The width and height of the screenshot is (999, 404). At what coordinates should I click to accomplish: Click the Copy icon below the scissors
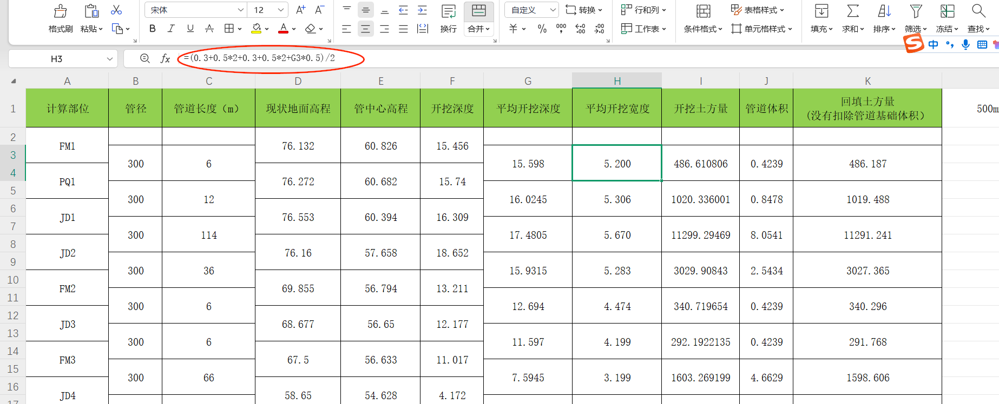pyautogui.click(x=117, y=29)
